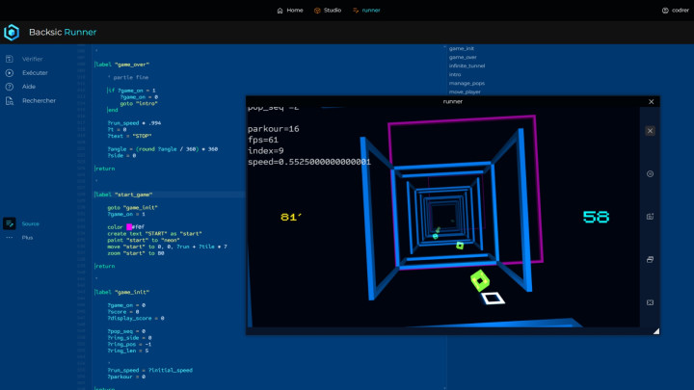Click the Vérifier check icon in sidebar

tap(10, 59)
